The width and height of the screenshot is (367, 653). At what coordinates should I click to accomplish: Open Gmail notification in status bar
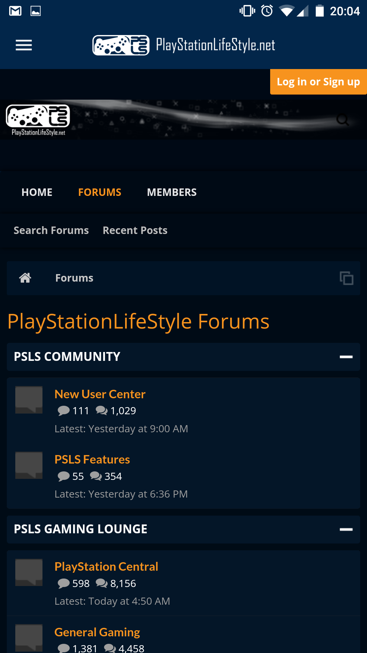(x=15, y=11)
